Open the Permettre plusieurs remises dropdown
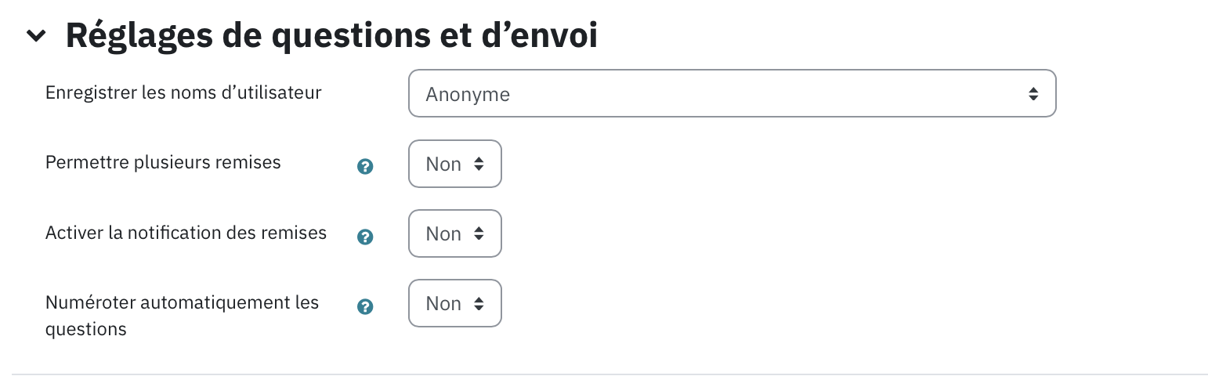 coord(455,164)
